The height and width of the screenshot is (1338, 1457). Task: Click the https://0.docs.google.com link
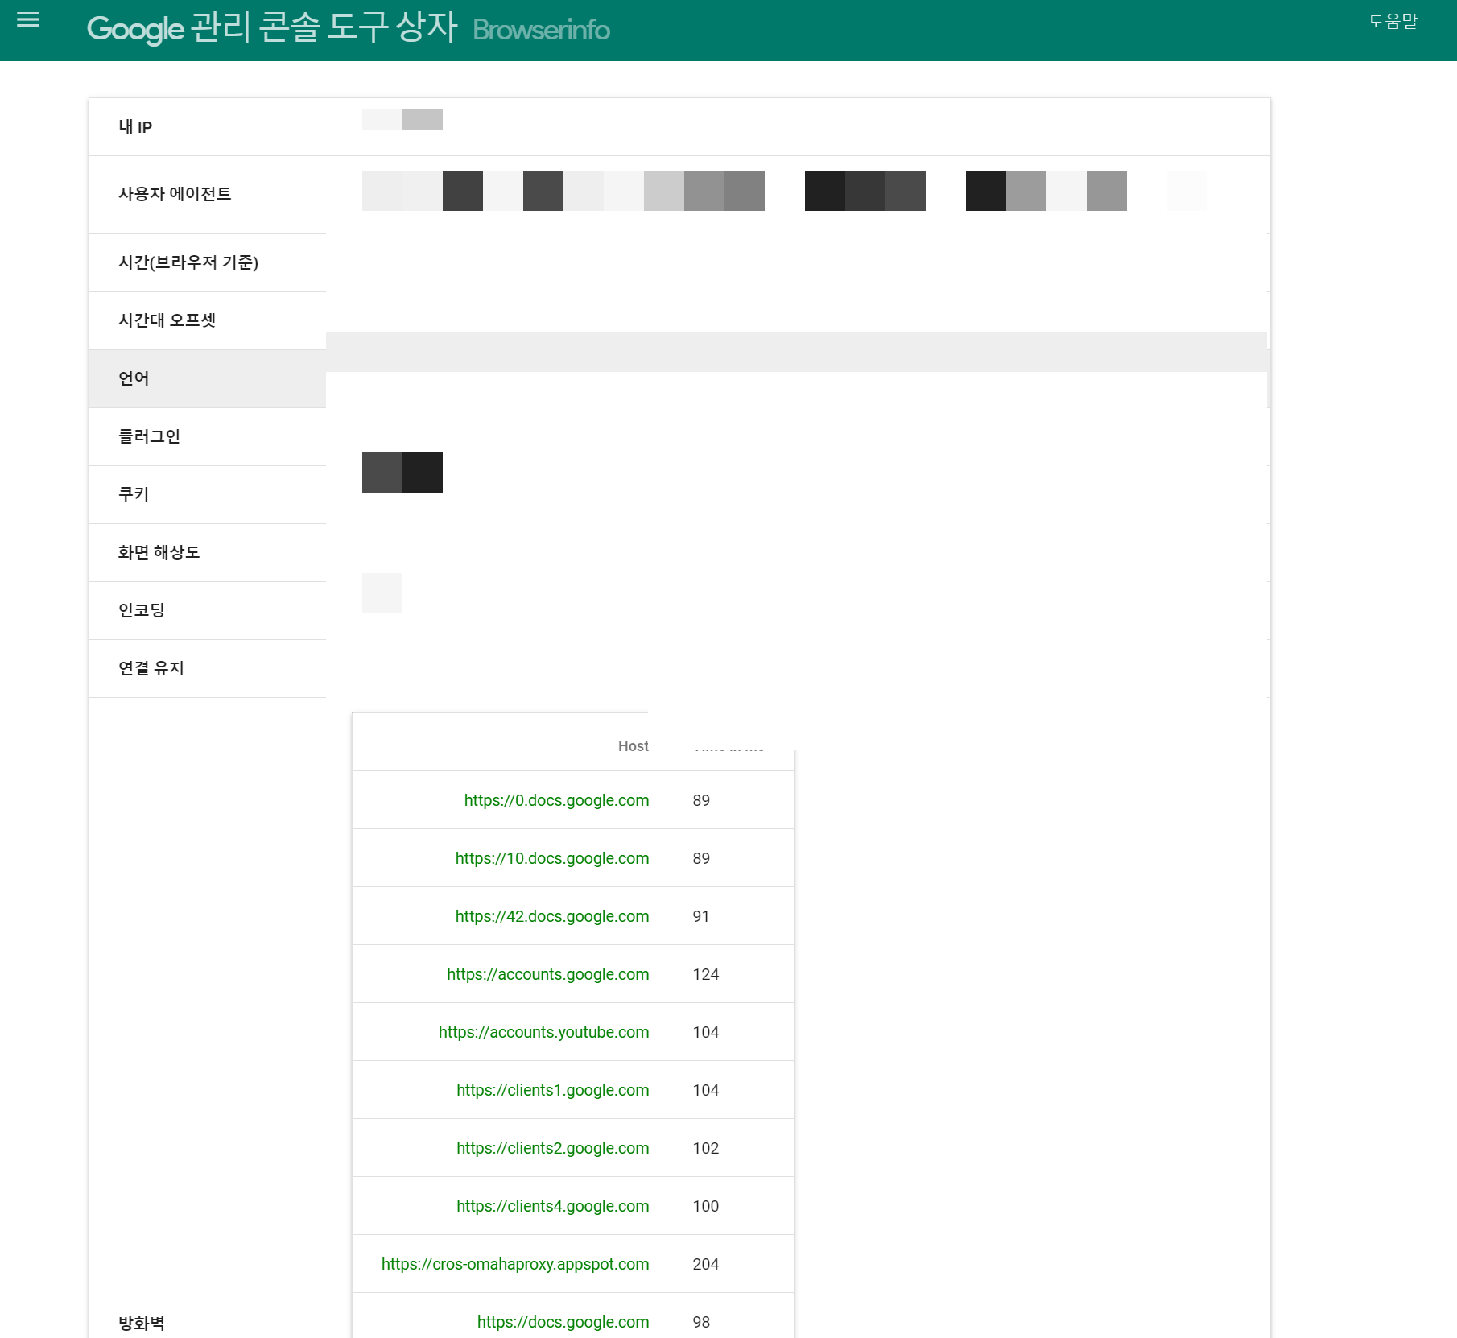tap(556, 800)
